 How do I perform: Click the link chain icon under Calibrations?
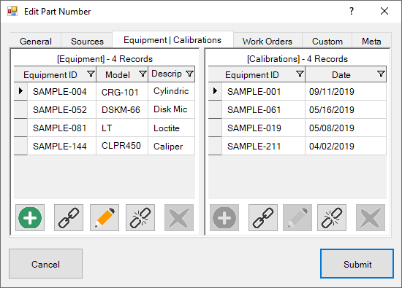pos(263,218)
